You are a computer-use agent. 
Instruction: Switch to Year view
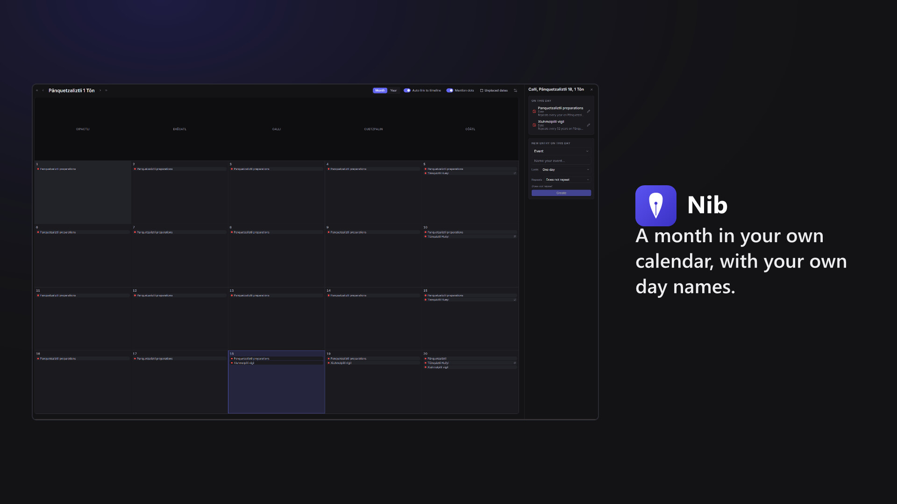coord(393,91)
